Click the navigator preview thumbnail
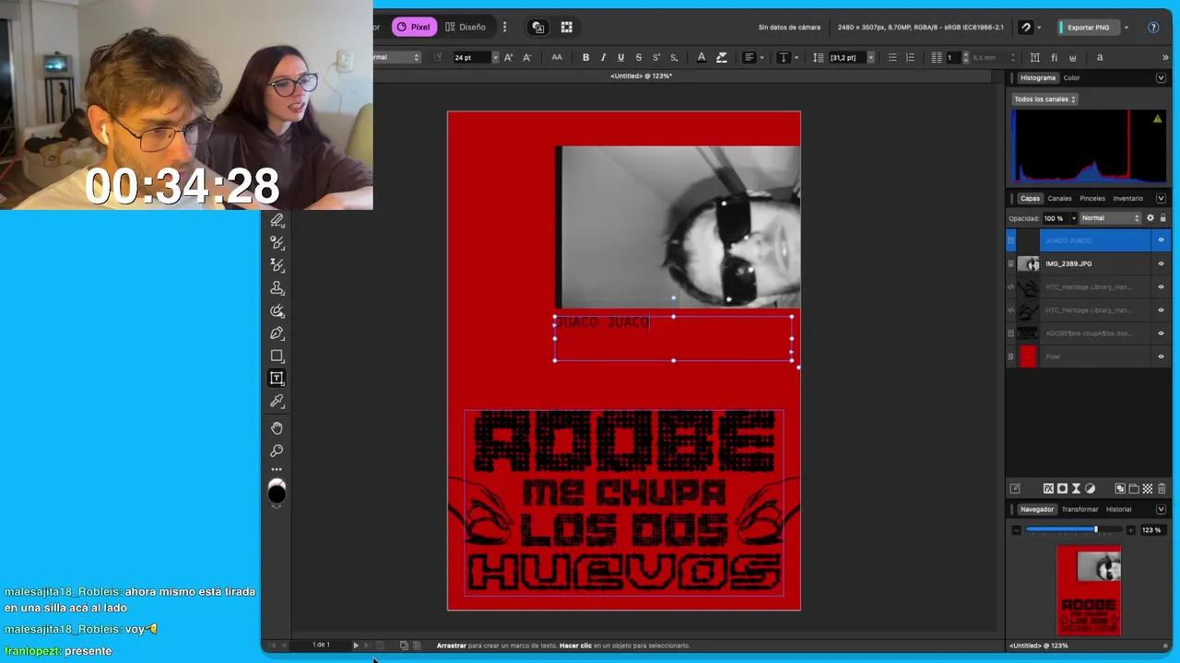The width and height of the screenshot is (1180, 663). click(1089, 590)
